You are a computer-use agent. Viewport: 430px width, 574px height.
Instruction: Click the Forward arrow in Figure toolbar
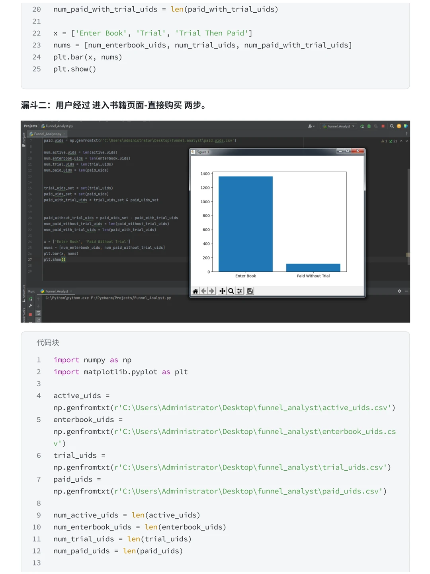pos(212,291)
